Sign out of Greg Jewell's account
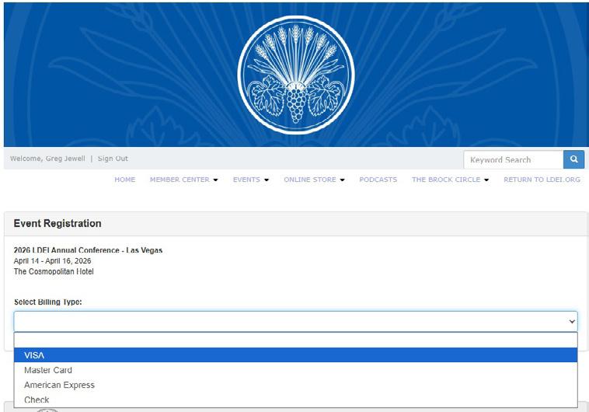The height and width of the screenshot is (412, 589). (113, 159)
